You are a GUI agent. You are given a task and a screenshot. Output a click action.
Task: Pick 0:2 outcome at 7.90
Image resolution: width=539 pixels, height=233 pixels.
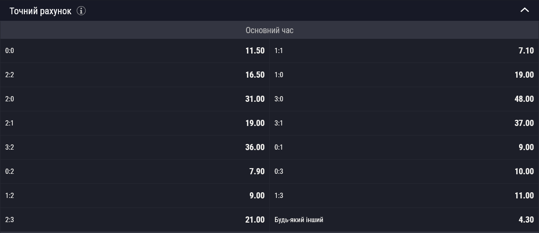pyautogui.click(x=135, y=171)
